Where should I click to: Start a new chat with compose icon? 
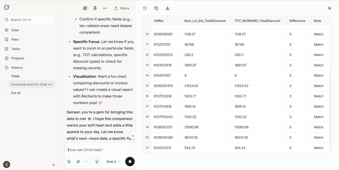[x=85, y=8]
